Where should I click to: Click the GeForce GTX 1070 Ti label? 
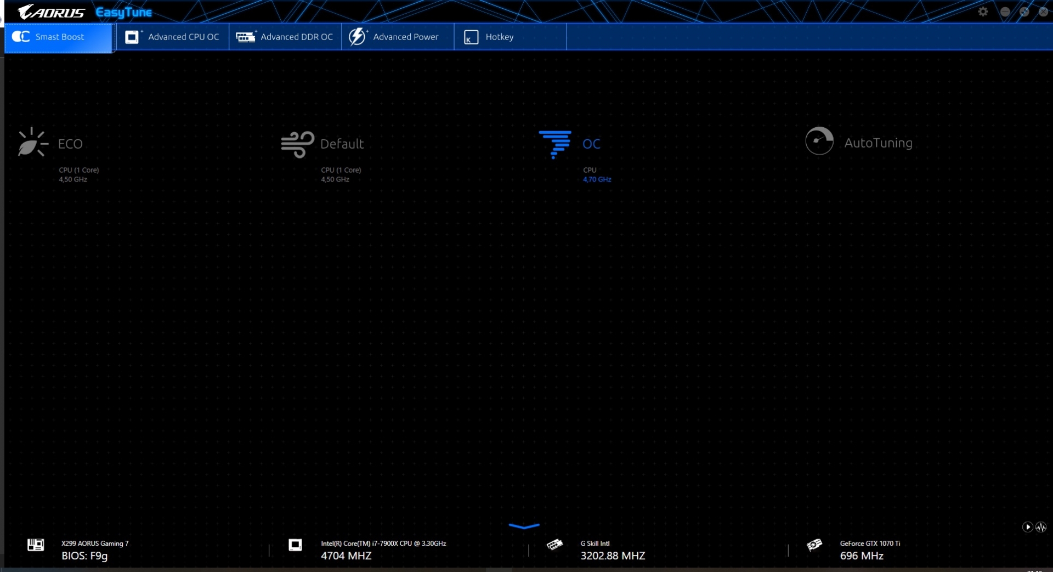click(x=870, y=543)
